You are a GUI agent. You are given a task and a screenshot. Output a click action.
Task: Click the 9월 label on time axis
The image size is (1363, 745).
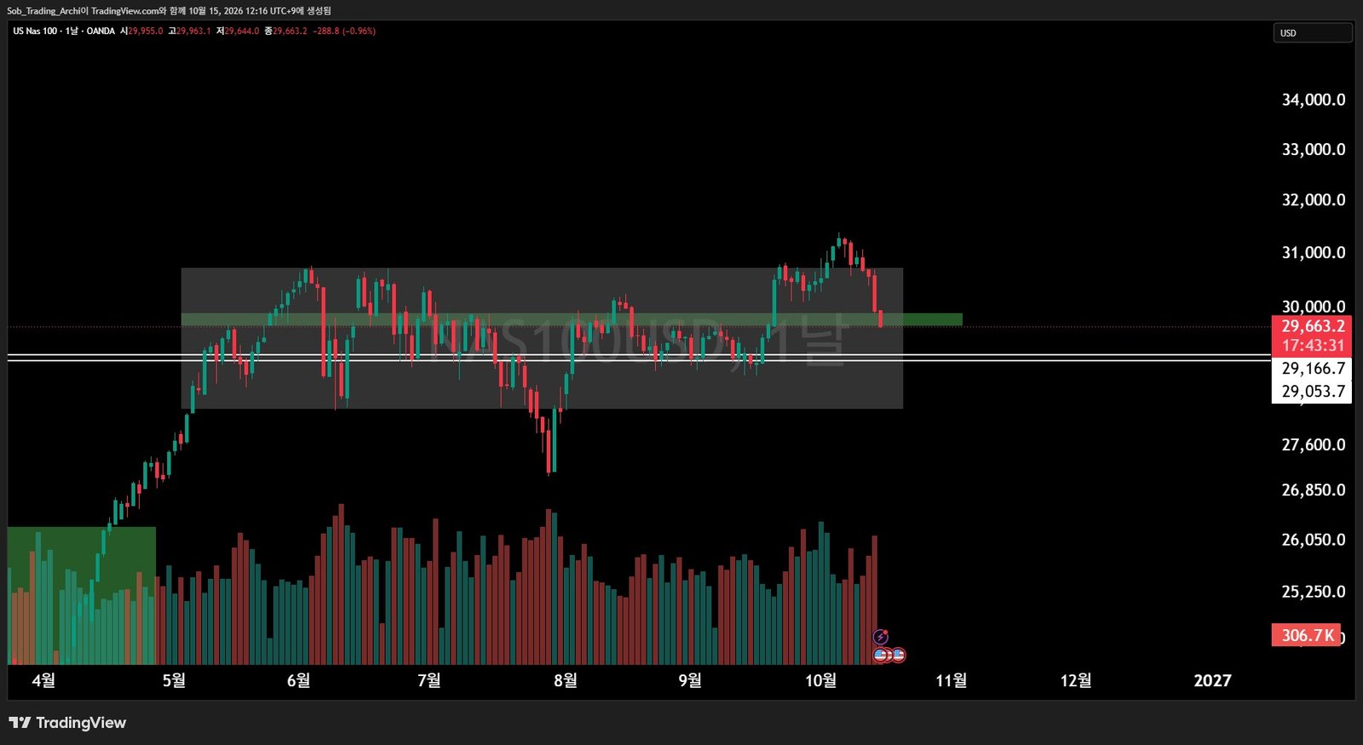pos(690,680)
